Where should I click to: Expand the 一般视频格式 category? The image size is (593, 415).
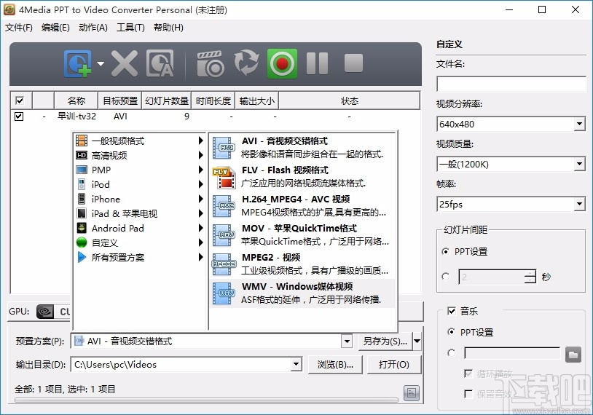[140, 141]
